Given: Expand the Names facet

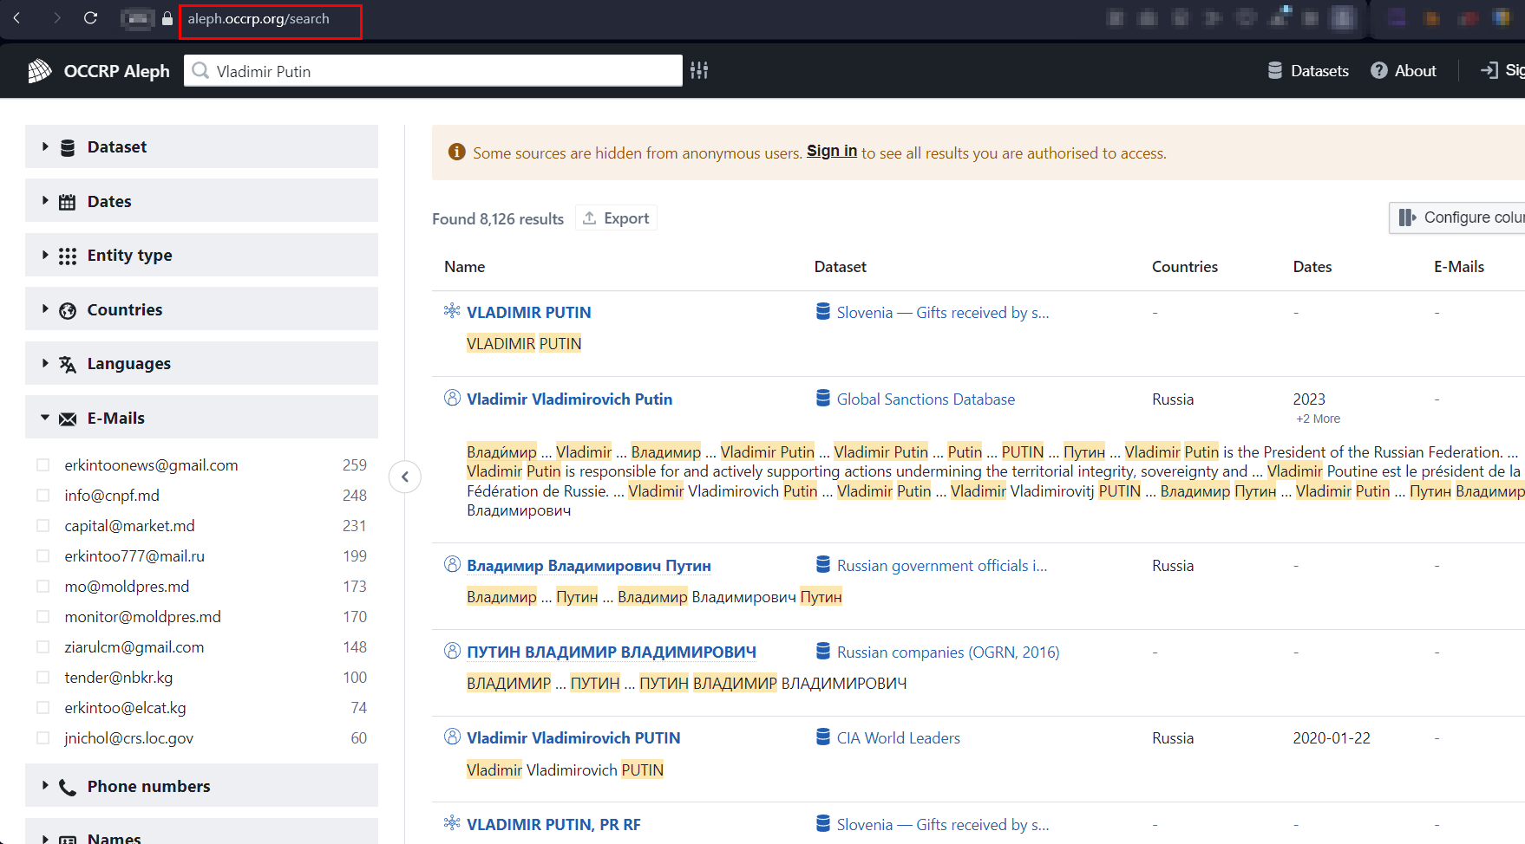Looking at the screenshot, I should (201, 832).
